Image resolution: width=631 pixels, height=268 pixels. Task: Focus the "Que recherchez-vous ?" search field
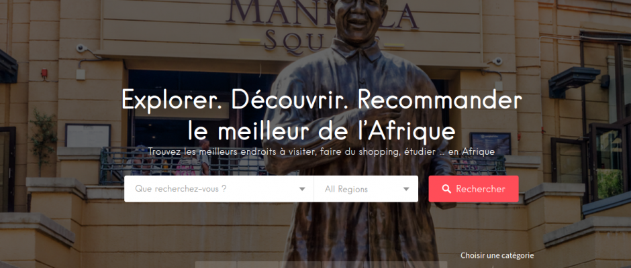[219, 189]
